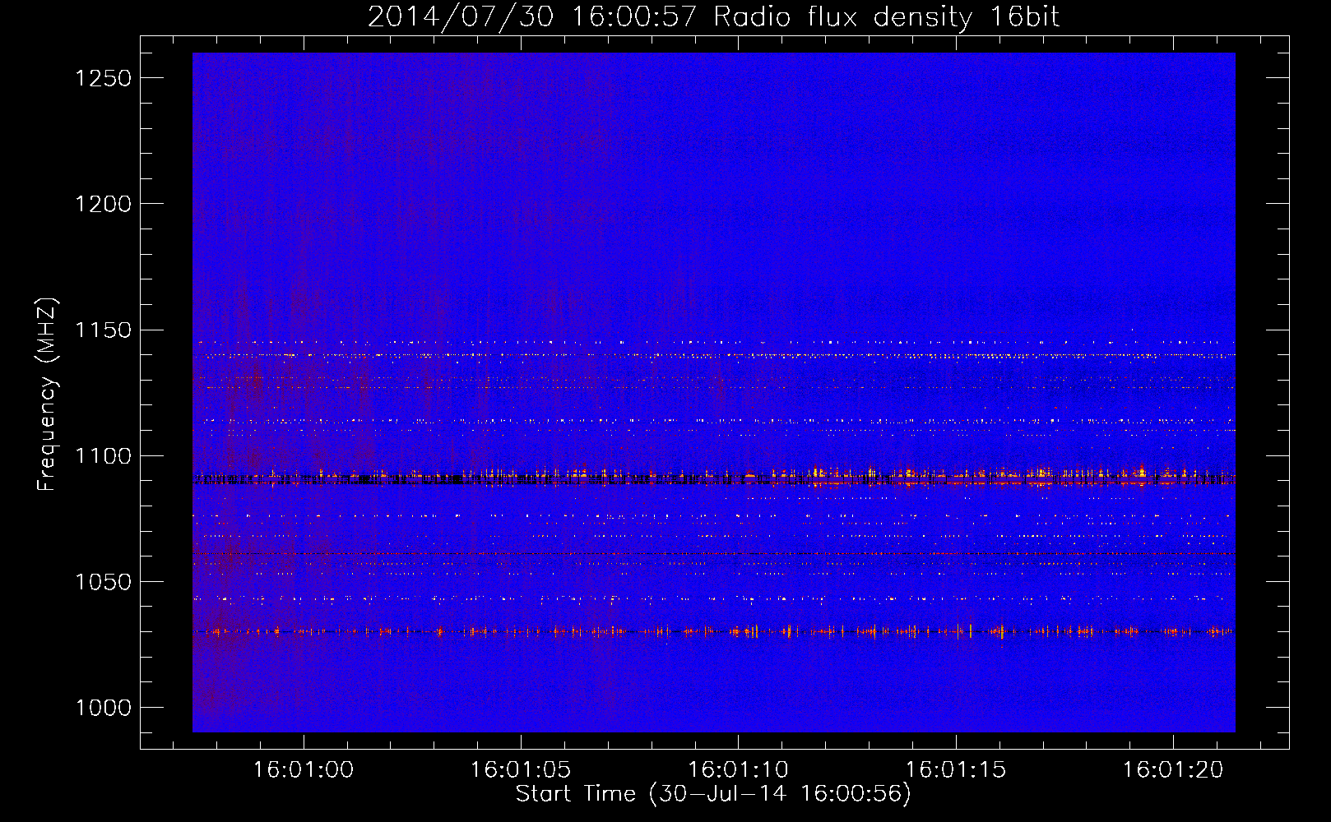This screenshot has width=1331, height=822.
Task: Click the bright emission band near 1090 MHz
Action: [713, 477]
